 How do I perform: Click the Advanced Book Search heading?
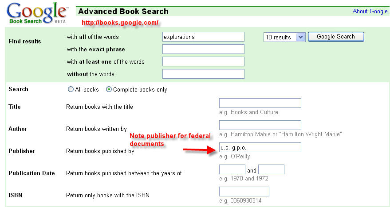point(123,11)
